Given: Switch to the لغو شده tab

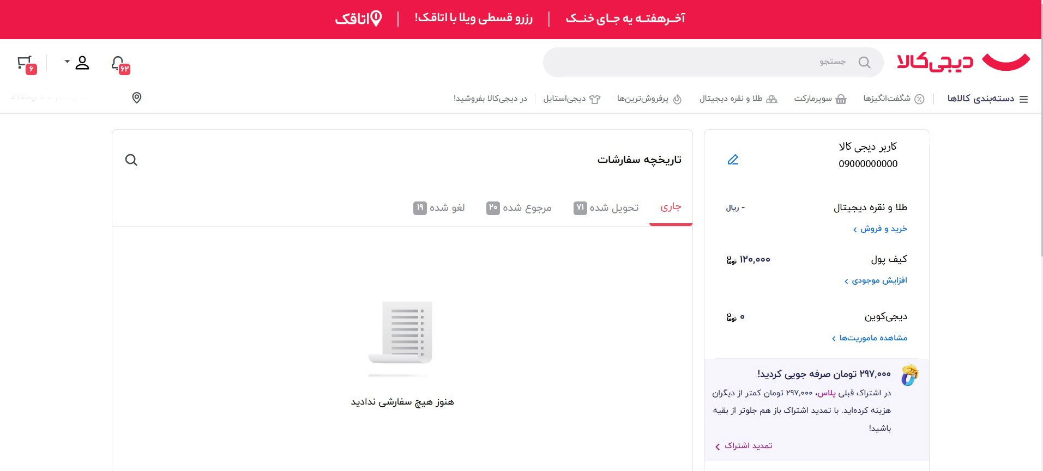Looking at the screenshot, I should tap(439, 207).
